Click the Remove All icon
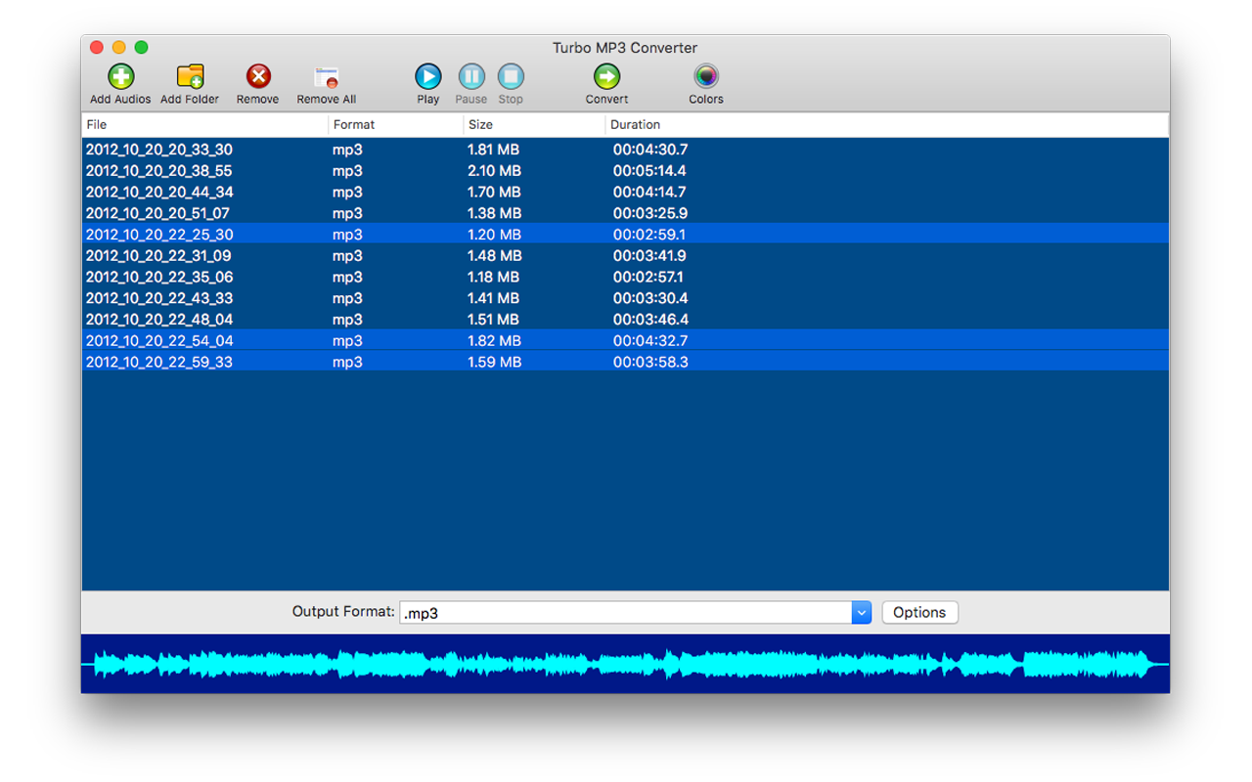1252x782 pixels. tap(326, 77)
